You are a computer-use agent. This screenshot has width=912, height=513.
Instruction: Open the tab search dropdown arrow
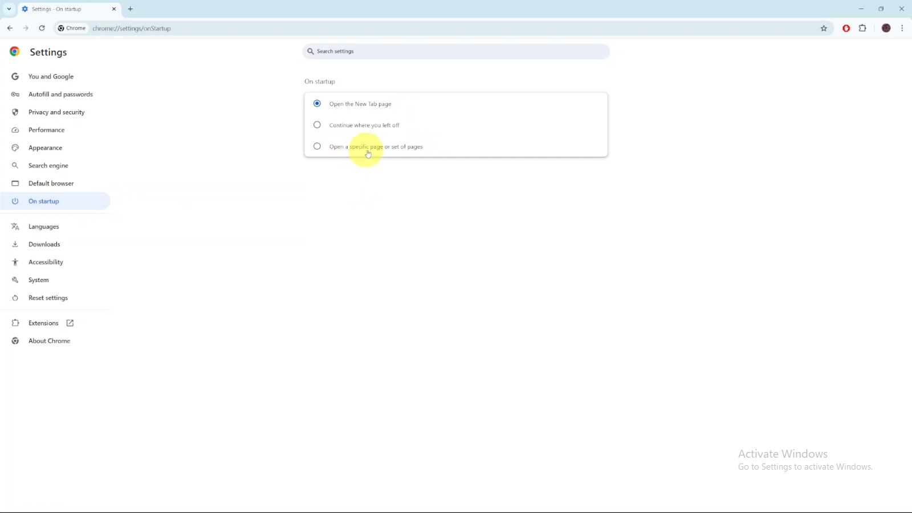click(9, 9)
